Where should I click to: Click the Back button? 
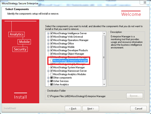click(73, 108)
